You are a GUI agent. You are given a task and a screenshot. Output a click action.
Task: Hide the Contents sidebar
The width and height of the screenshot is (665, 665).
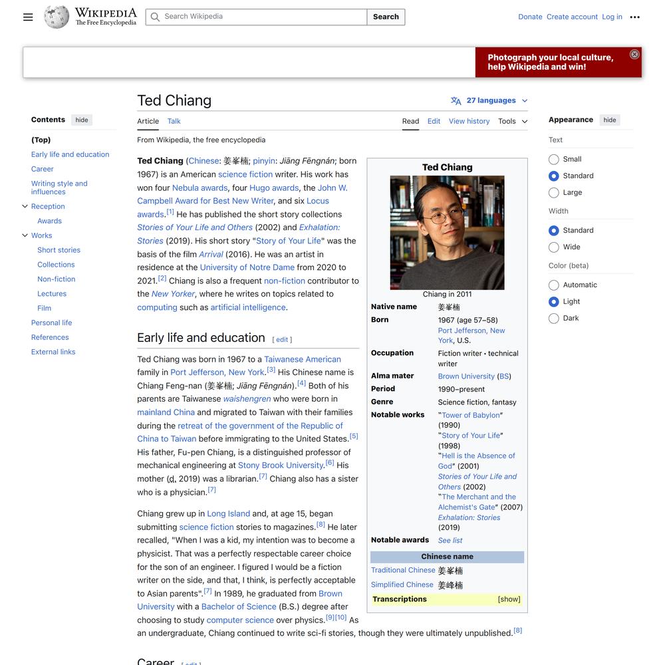coord(81,120)
